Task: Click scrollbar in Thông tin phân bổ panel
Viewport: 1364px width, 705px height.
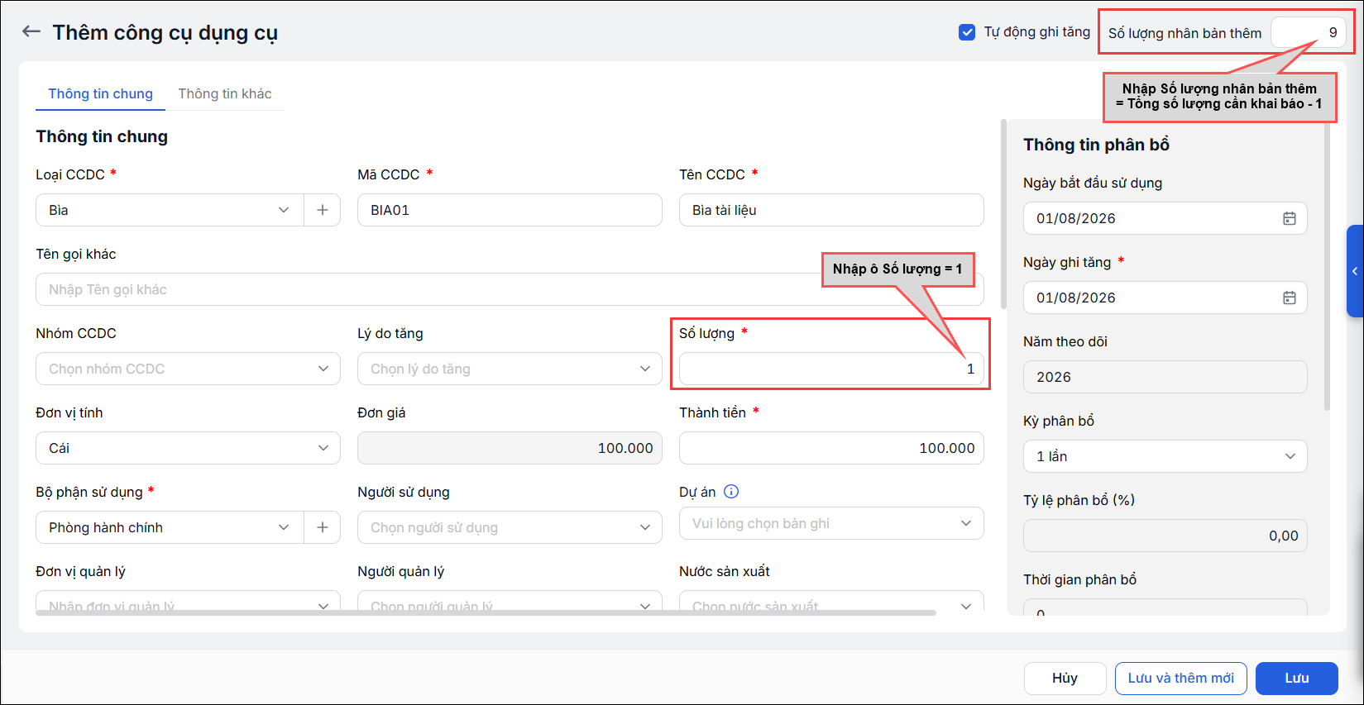Action: 1327,266
